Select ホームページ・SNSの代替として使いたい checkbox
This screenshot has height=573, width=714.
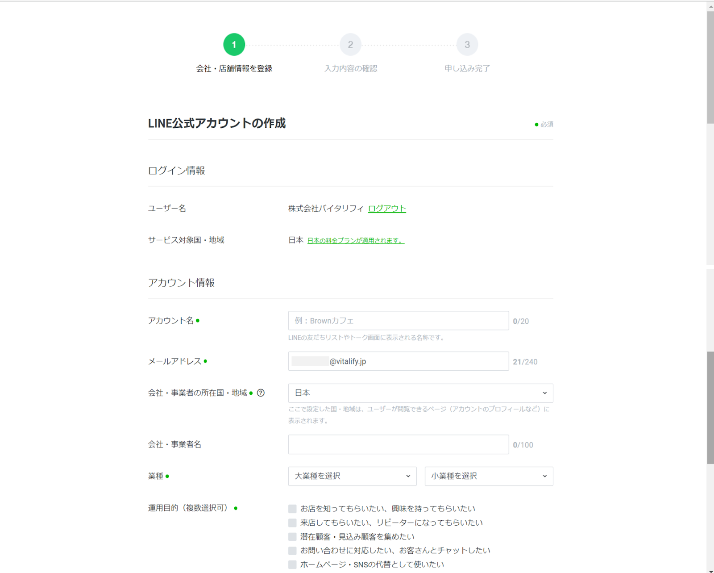pos(292,565)
